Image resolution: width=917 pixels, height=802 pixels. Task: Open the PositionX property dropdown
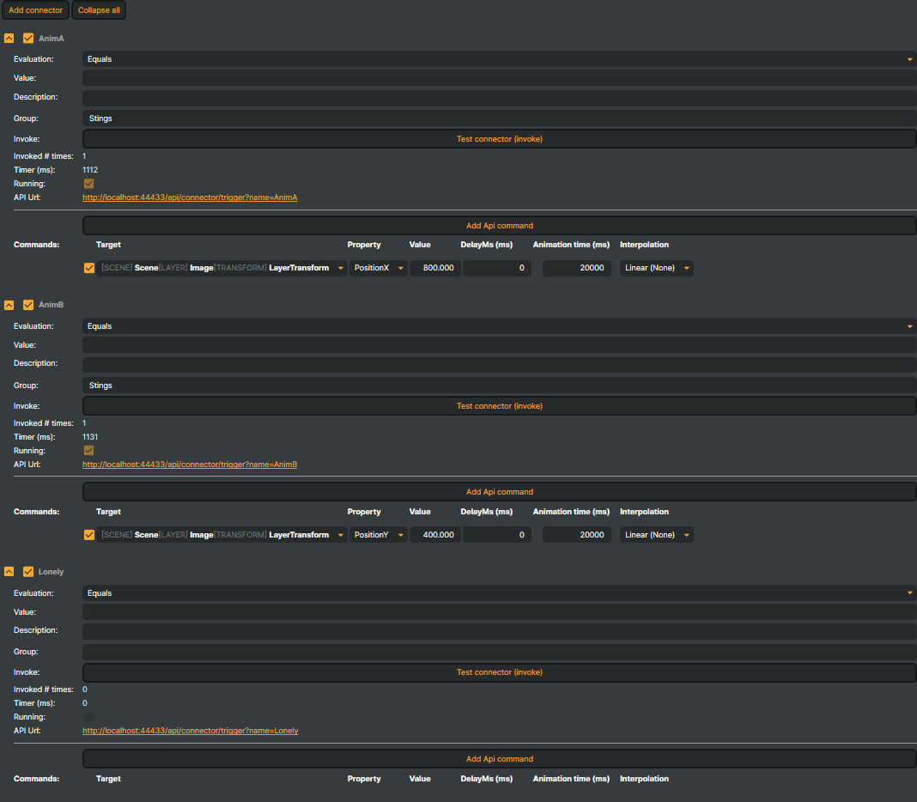coord(379,268)
